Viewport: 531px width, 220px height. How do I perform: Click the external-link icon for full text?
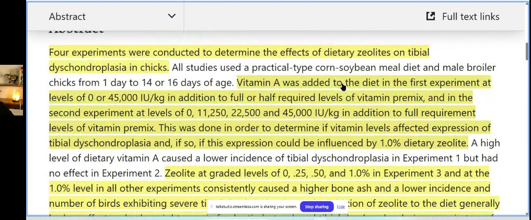tap(431, 16)
